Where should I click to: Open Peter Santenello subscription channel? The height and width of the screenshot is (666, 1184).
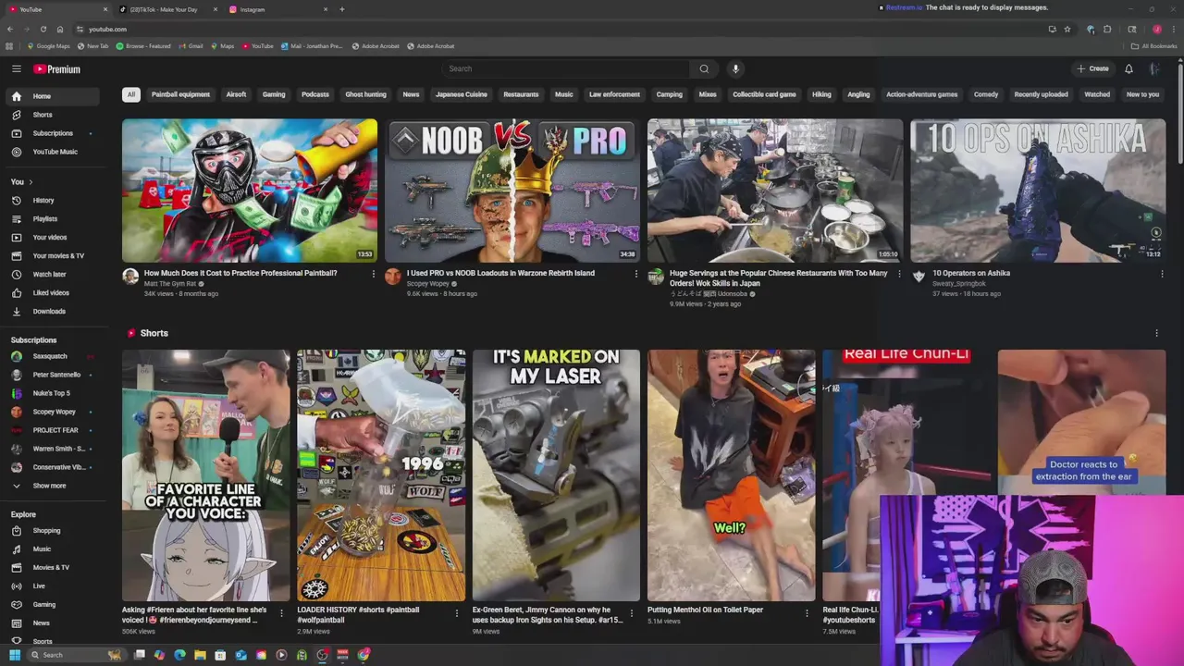[54, 375]
